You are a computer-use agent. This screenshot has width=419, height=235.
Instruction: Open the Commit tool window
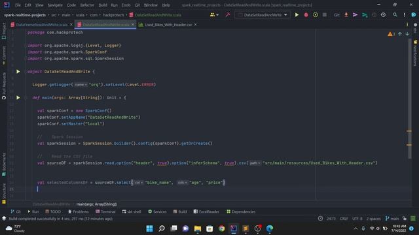pos(4,55)
